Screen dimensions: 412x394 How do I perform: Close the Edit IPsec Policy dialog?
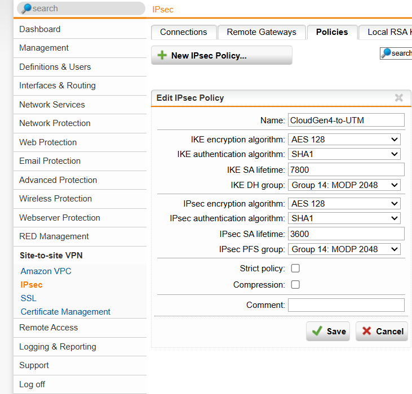click(399, 98)
